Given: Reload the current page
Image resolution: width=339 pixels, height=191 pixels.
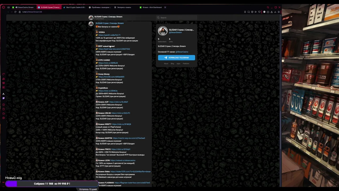Looking at the screenshot, I should pyautogui.click(x=15, y=12).
